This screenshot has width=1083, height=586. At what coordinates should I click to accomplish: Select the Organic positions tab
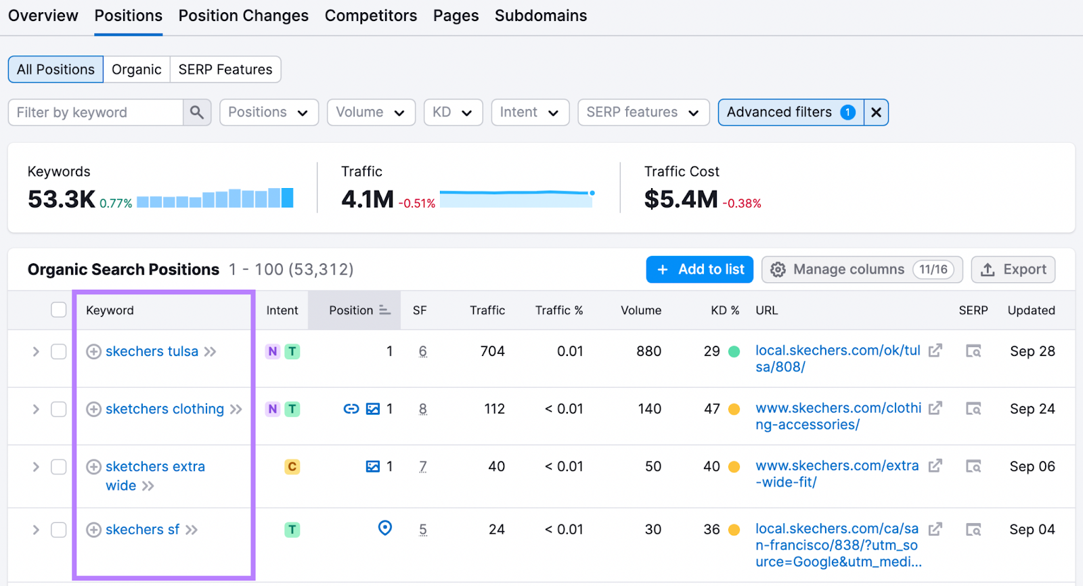(136, 70)
